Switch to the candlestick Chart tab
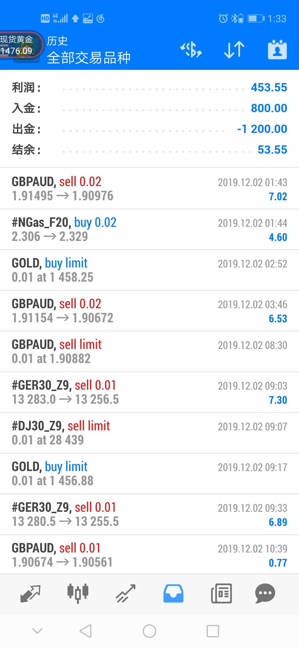This screenshot has width=299, height=648. [x=78, y=593]
